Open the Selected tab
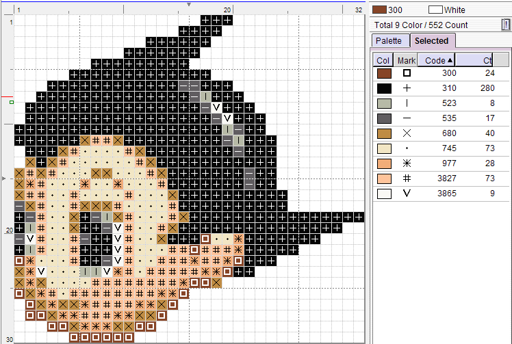 pyautogui.click(x=431, y=41)
